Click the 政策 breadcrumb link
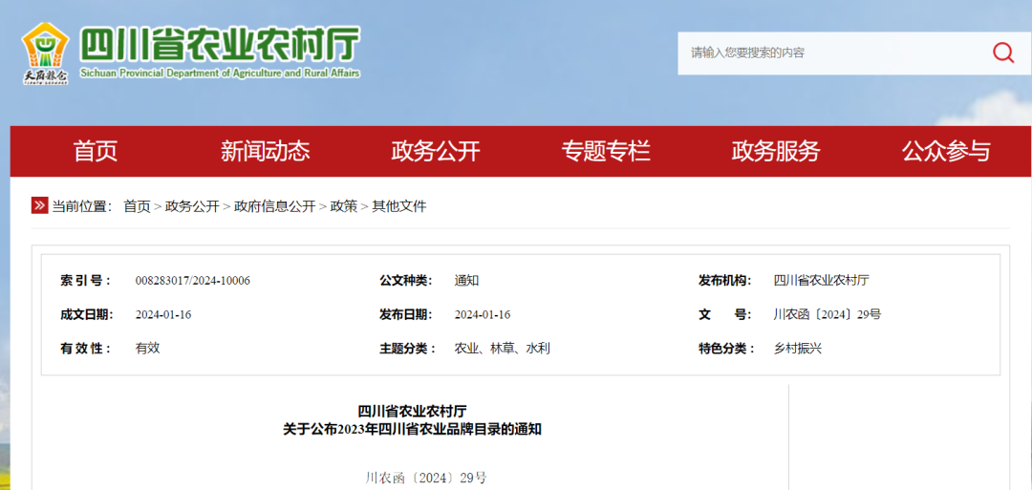The width and height of the screenshot is (1032, 490). coord(343,206)
